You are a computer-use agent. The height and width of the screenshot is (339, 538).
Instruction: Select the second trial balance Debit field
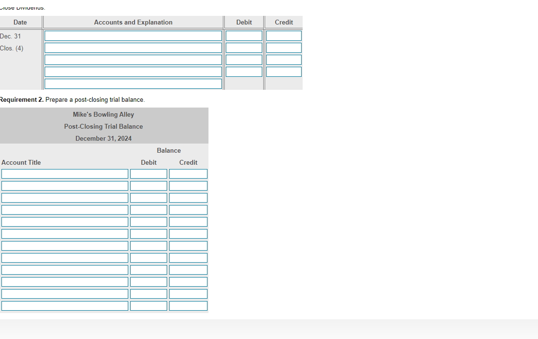coord(148,186)
